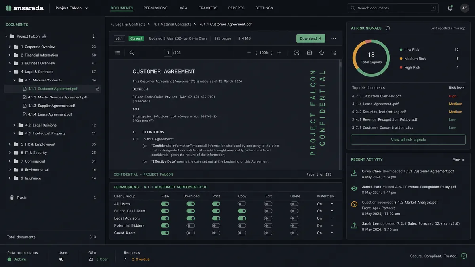Viewport: 475px width, 267px height.
Task: Enable Delete for Legal Advisors
Action: [294, 218]
